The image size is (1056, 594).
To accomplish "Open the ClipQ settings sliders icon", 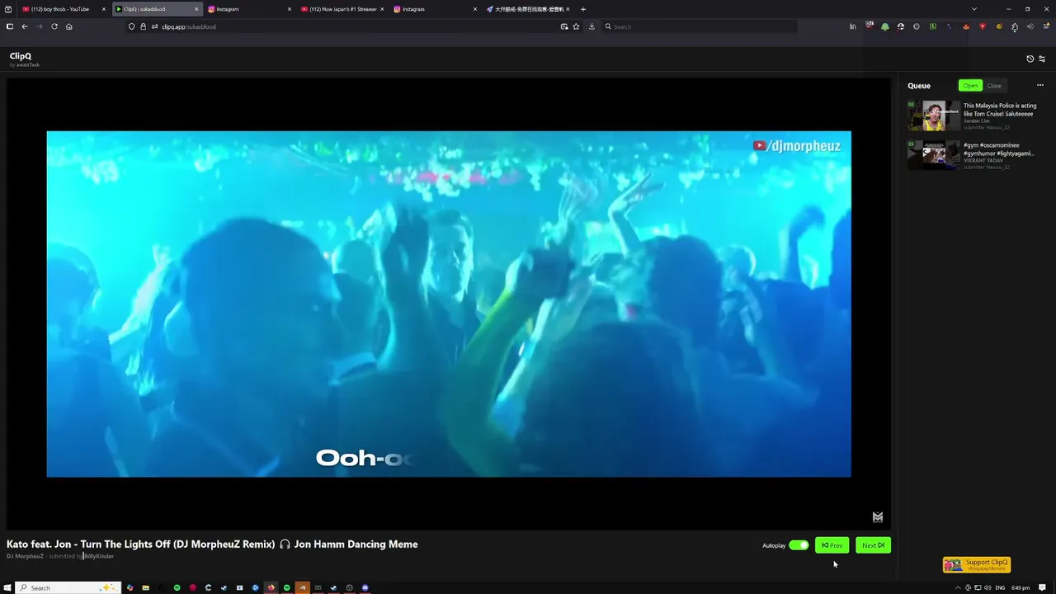I will tap(1042, 59).
